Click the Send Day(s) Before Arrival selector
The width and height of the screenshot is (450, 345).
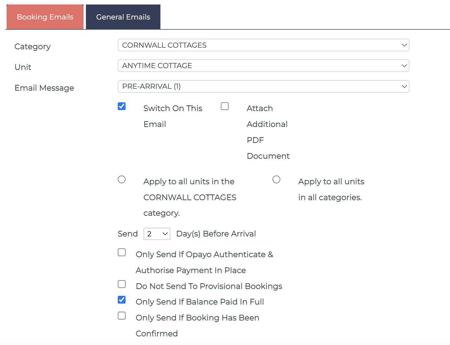[x=157, y=234]
